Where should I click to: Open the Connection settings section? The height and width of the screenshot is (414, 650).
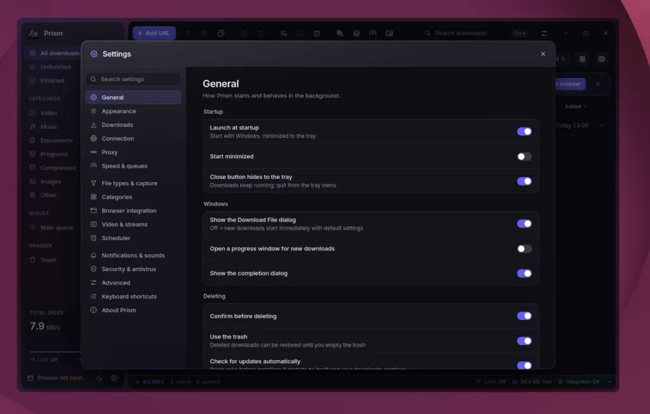pyautogui.click(x=133, y=138)
